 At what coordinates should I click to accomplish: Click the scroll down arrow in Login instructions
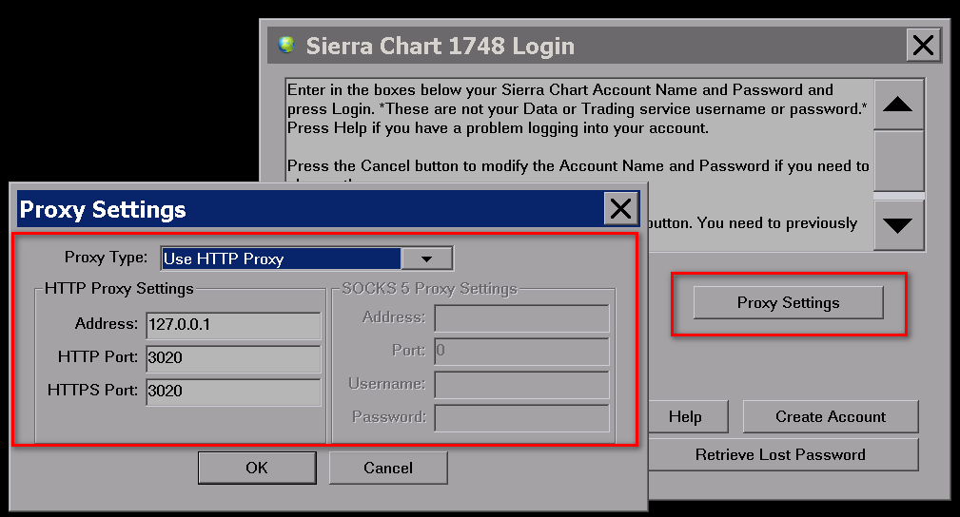pyautogui.click(x=898, y=225)
